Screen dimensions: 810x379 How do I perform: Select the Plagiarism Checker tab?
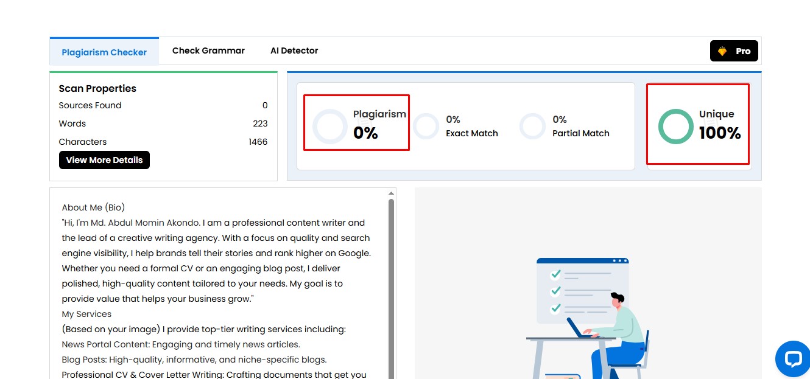click(x=104, y=52)
